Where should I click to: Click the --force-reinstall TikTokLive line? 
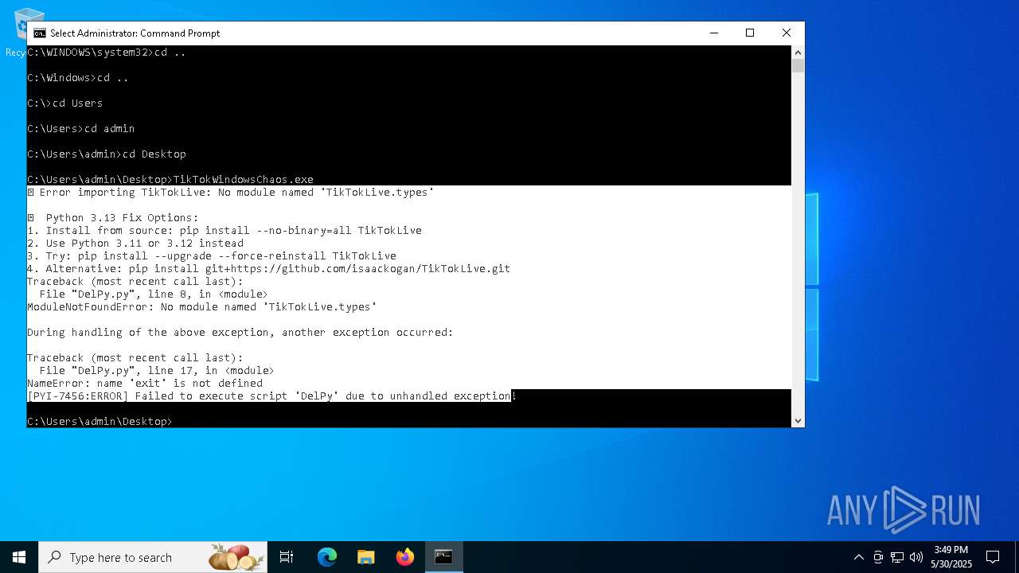point(212,255)
